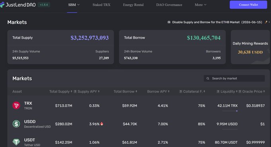
Task: Click USDT liquidity 80.70M USDT
Action: (x=226, y=142)
